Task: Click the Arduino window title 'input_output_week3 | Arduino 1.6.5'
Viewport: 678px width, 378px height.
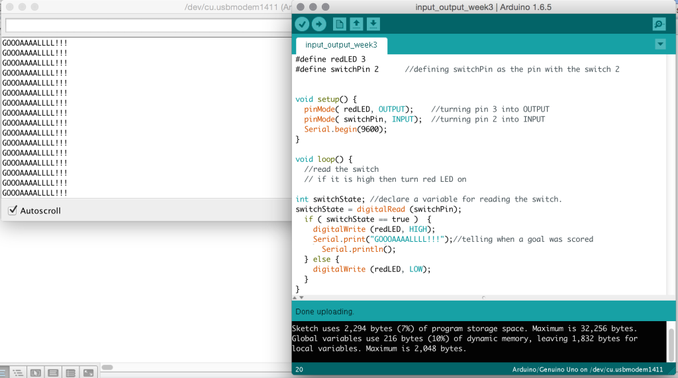Action: click(483, 7)
